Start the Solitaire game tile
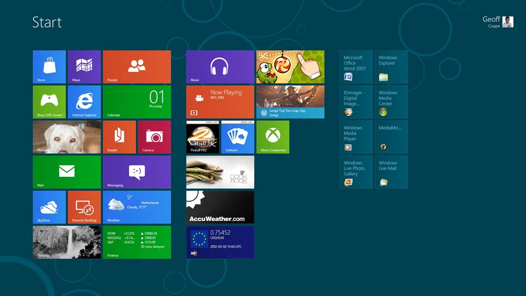The image size is (526, 296). 237,137
